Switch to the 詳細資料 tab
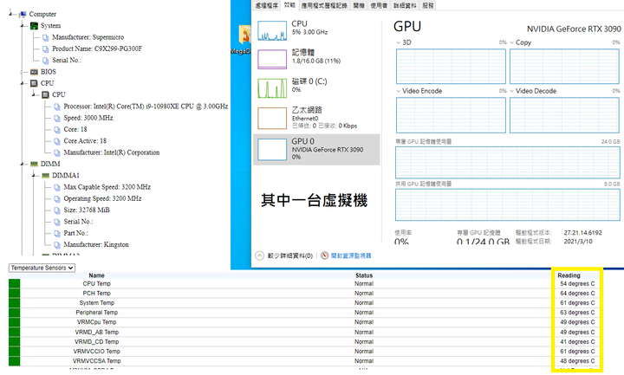624x375 pixels. click(x=405, y=5)
